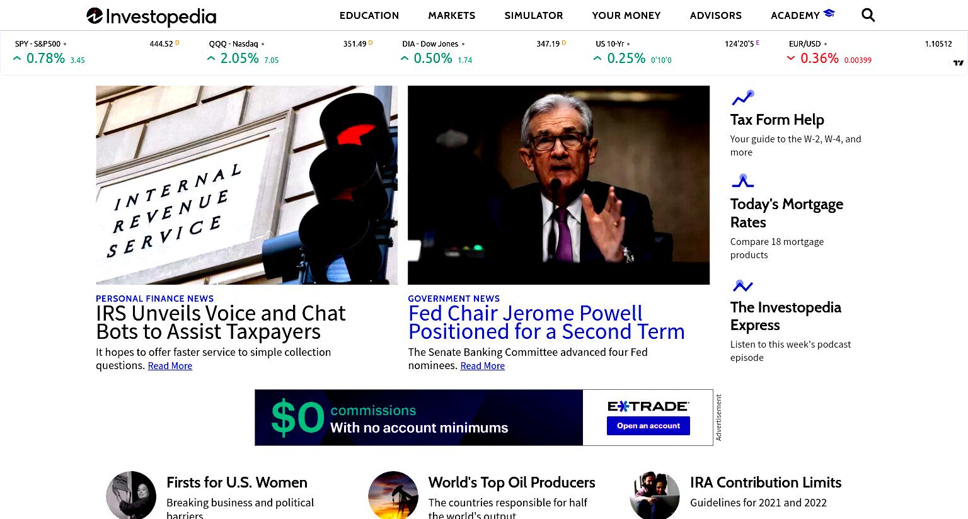
Task: Open the Your Money menu
Action: pos(626,15)
